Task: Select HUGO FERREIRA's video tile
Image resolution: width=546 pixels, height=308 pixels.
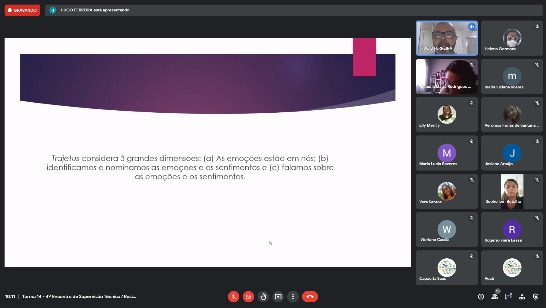Action: tap(447, 38)
